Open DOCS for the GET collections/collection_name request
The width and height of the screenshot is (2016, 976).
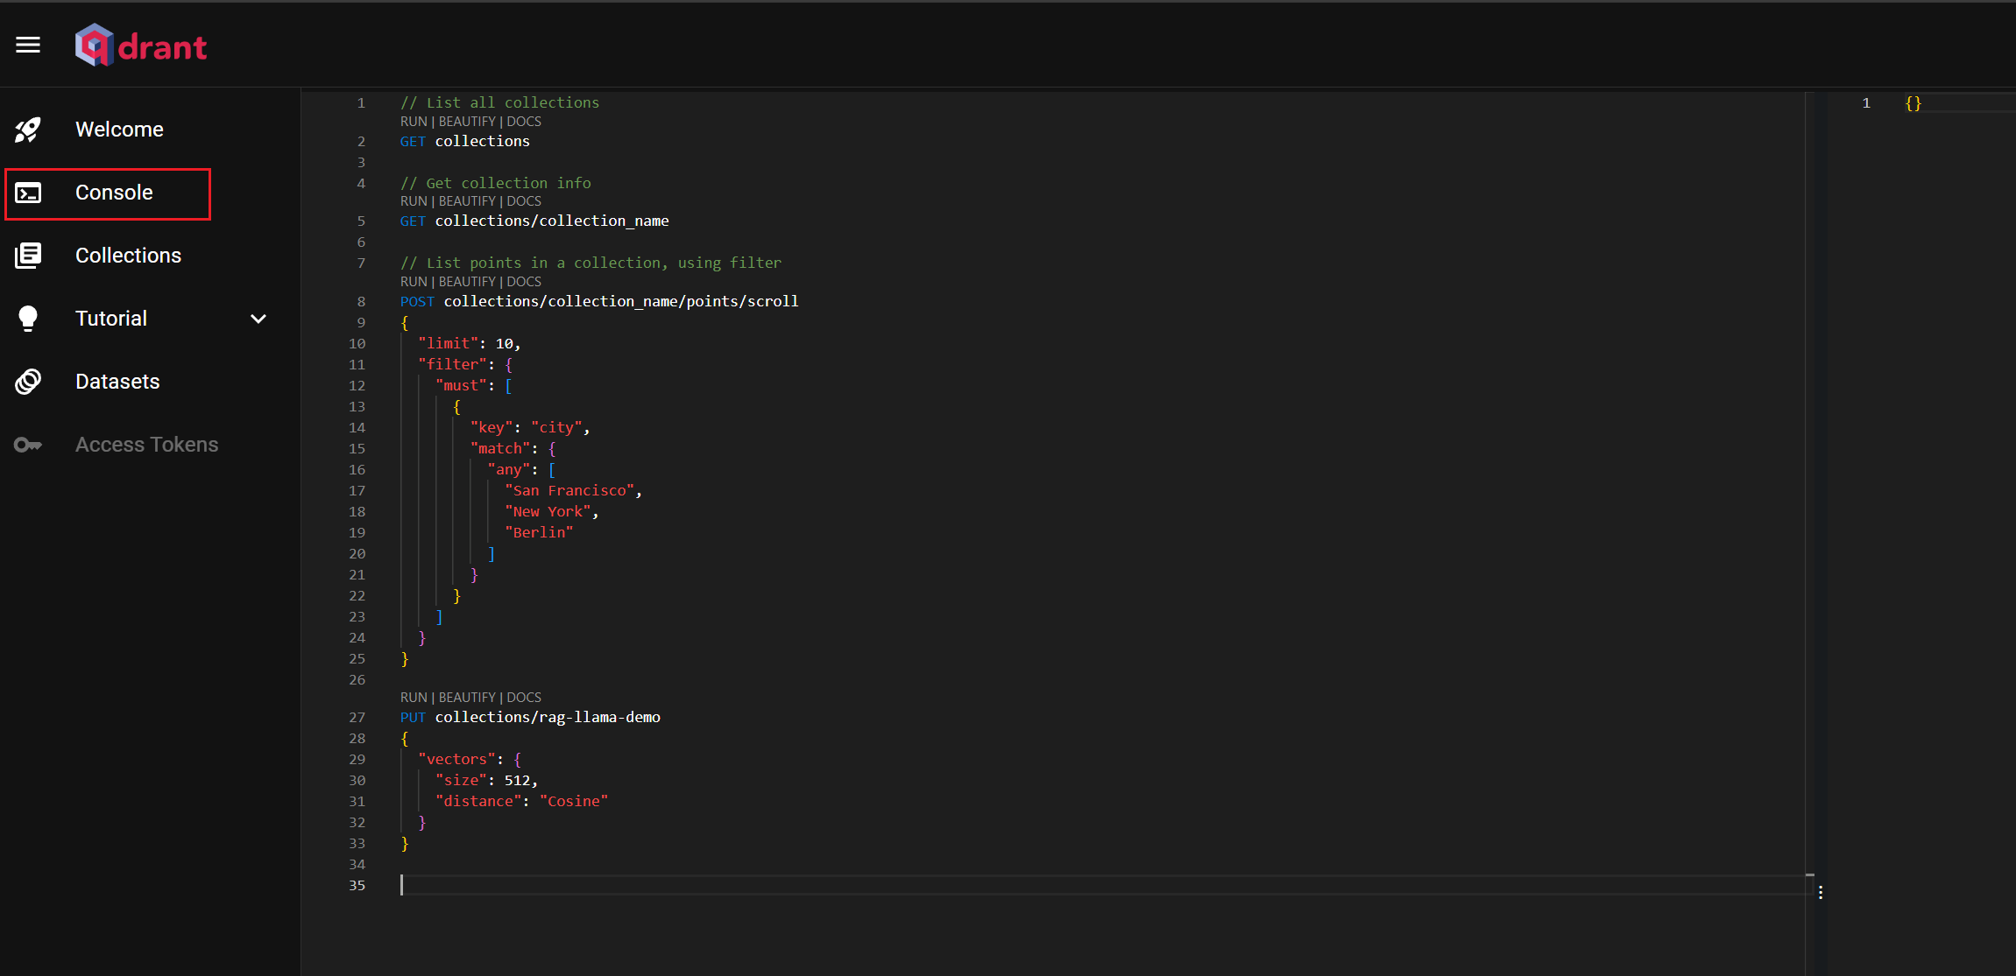(524, 201)
